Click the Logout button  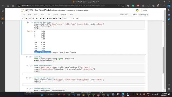[x=145, y=10]
